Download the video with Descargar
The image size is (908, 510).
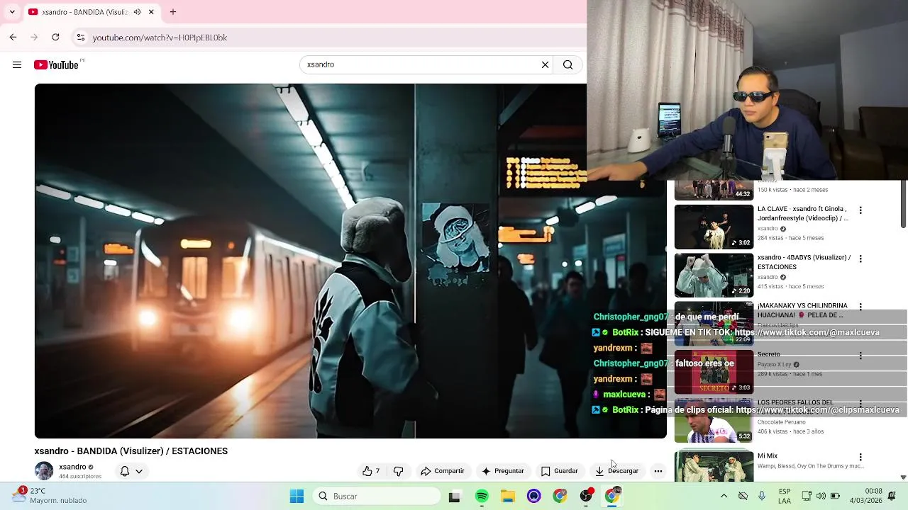(617, 471)
